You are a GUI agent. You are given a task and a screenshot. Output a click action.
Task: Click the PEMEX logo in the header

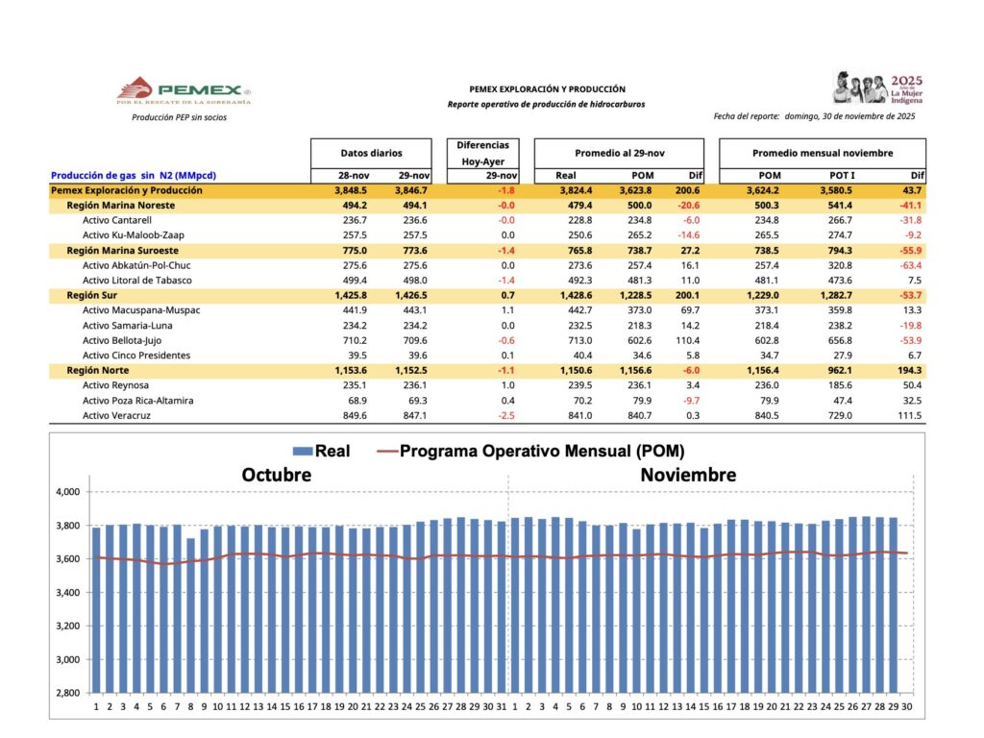coord(183,89)
